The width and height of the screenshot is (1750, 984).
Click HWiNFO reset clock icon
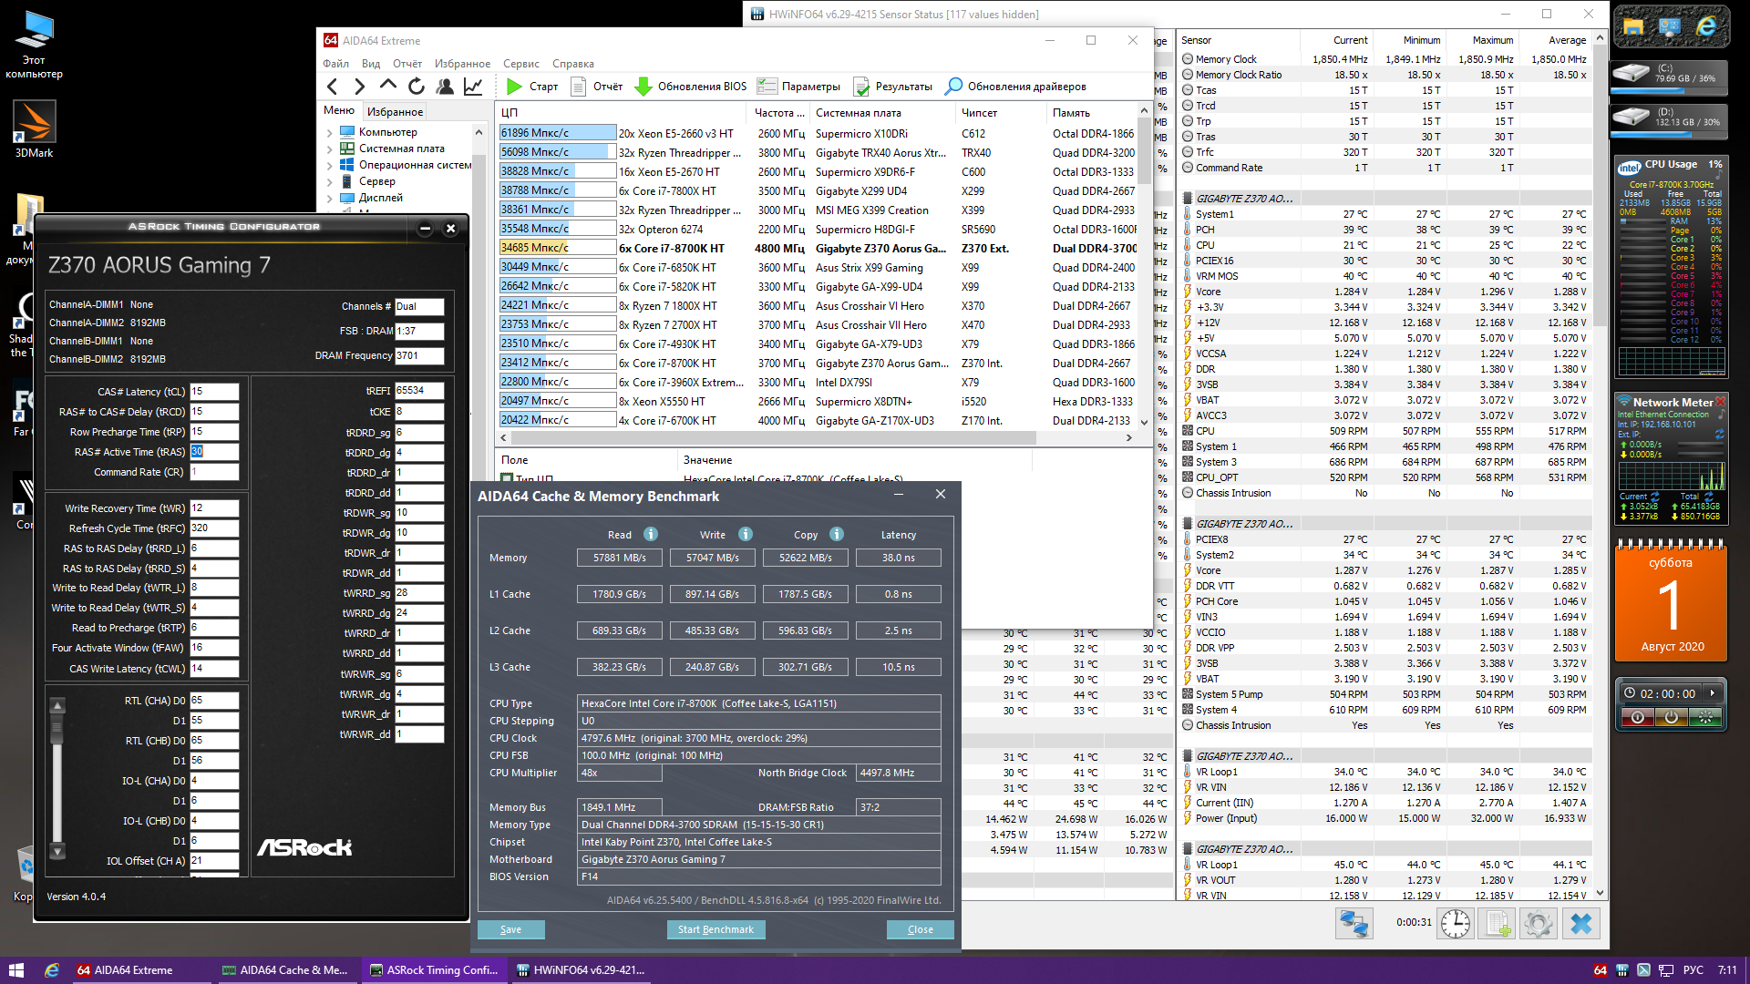point(1456,924)
